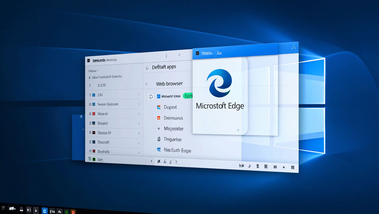Select the Miçosister entry in browser list
The image size is (379, 214).
pyautogui.click(x=173, y=128)
